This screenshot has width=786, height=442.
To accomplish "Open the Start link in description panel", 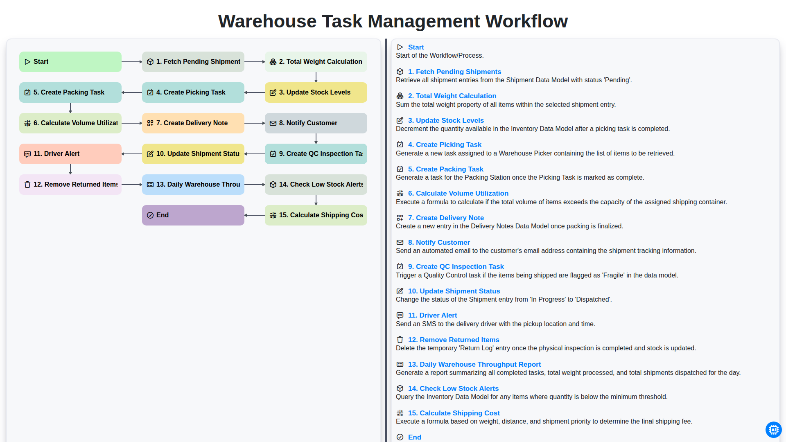I will point(416,47).
